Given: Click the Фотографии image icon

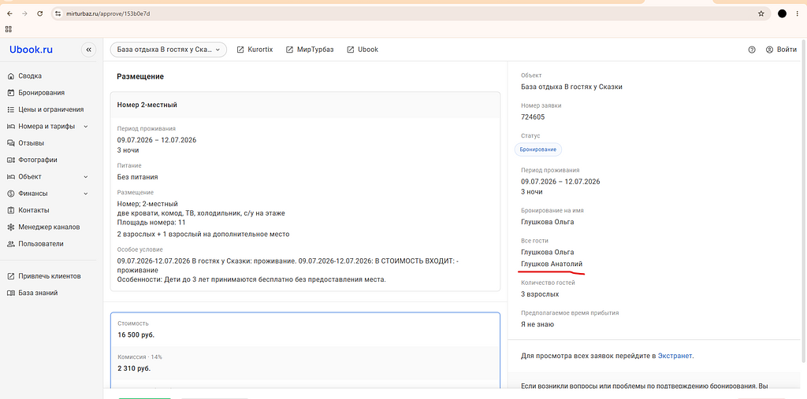Looking at the screenshot, I should pyautogui.click(x=11, y=160).
